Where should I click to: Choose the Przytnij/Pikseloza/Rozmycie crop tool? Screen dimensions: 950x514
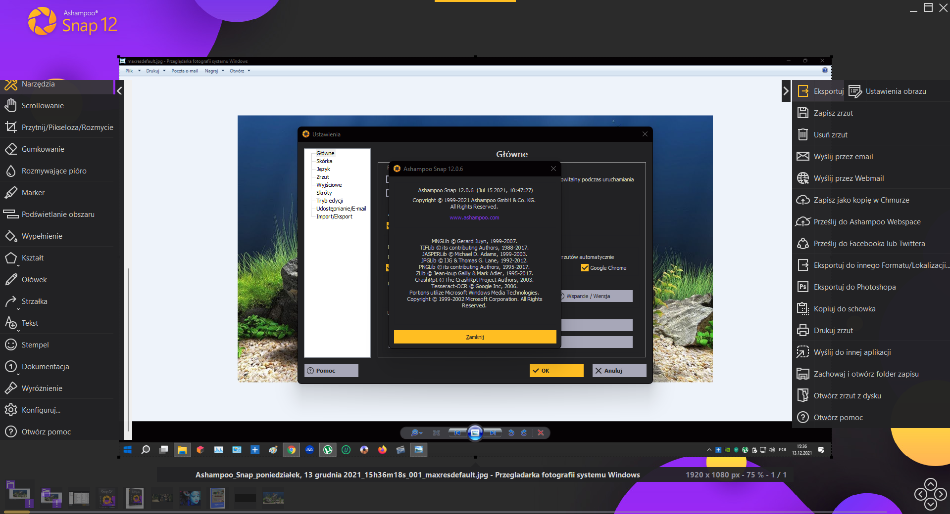point(57,128)
